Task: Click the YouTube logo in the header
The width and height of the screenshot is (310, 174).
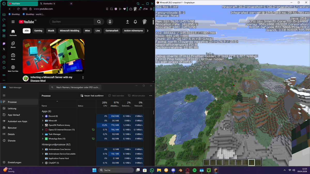Action: 26,22
